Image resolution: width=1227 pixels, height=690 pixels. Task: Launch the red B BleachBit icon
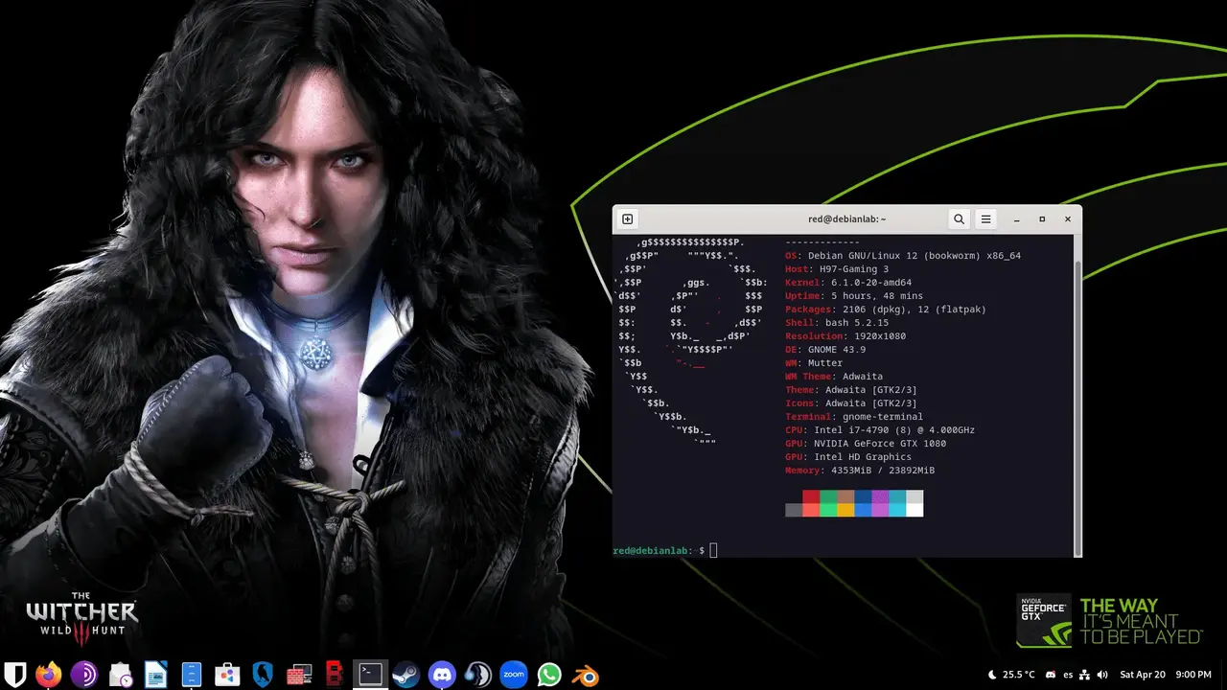point(334,675)
